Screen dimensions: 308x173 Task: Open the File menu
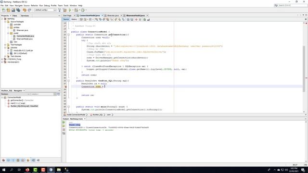2,5
